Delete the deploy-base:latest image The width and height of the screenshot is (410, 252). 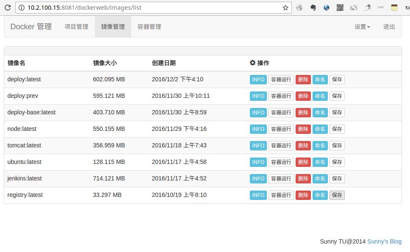[x=303, y=112]
